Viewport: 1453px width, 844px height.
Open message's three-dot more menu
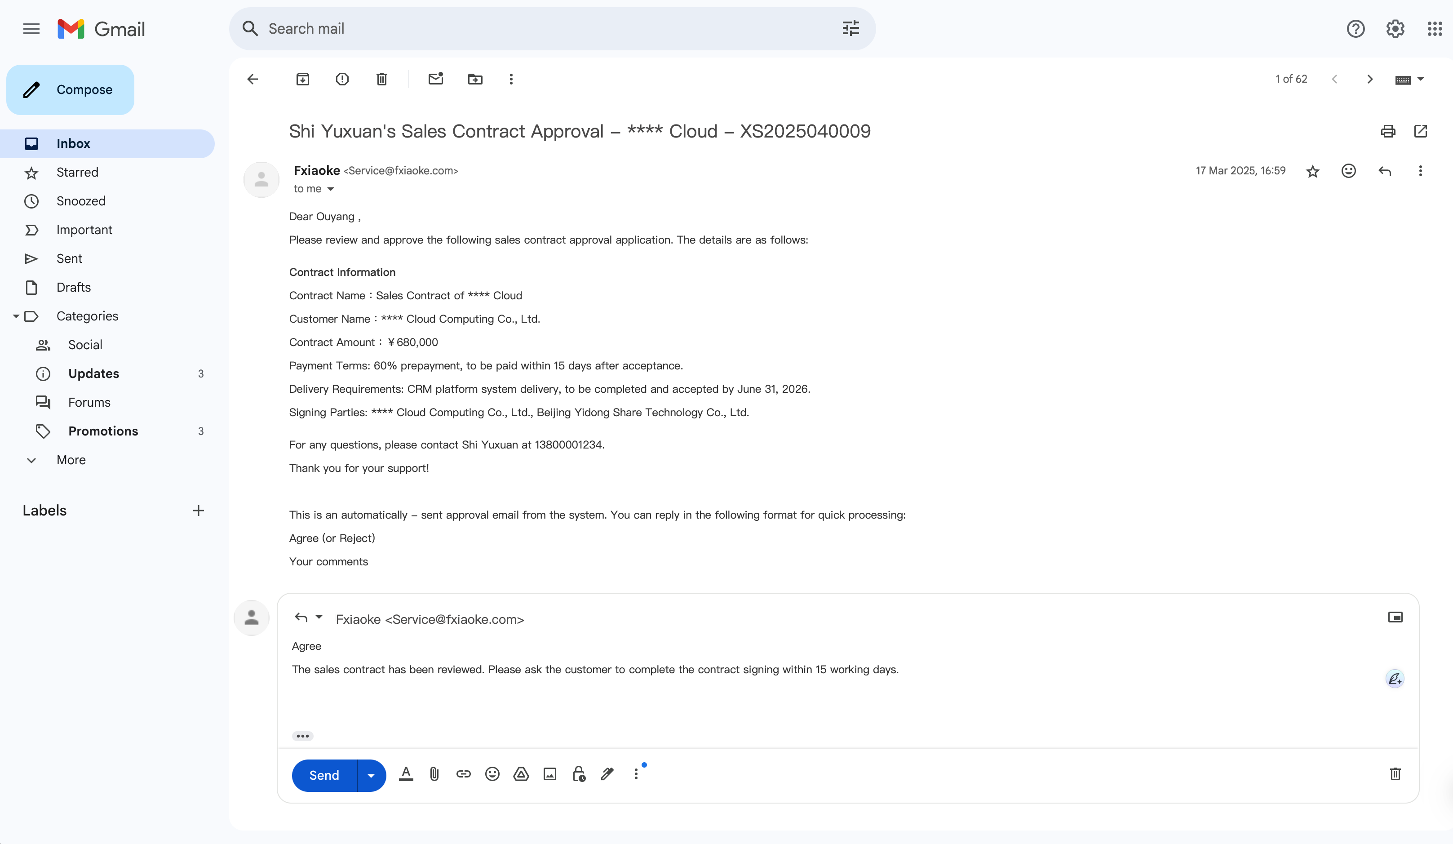coord(1420,171)
